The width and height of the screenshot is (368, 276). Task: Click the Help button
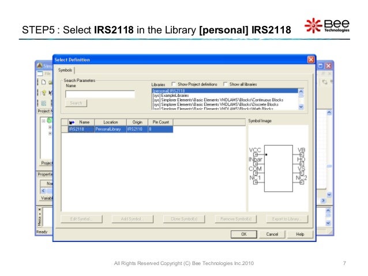[x=300, y=234]
